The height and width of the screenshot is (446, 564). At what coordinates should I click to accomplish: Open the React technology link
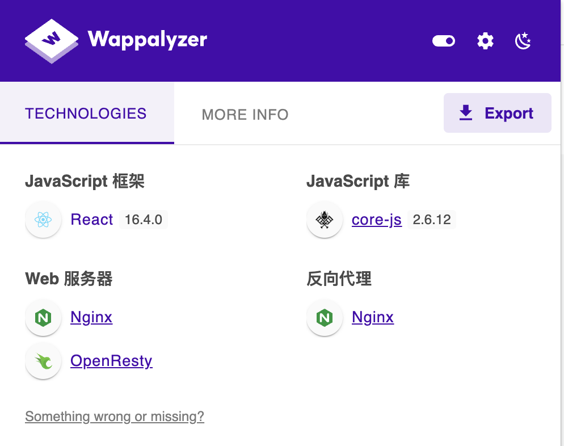click(x=92, y=220)
